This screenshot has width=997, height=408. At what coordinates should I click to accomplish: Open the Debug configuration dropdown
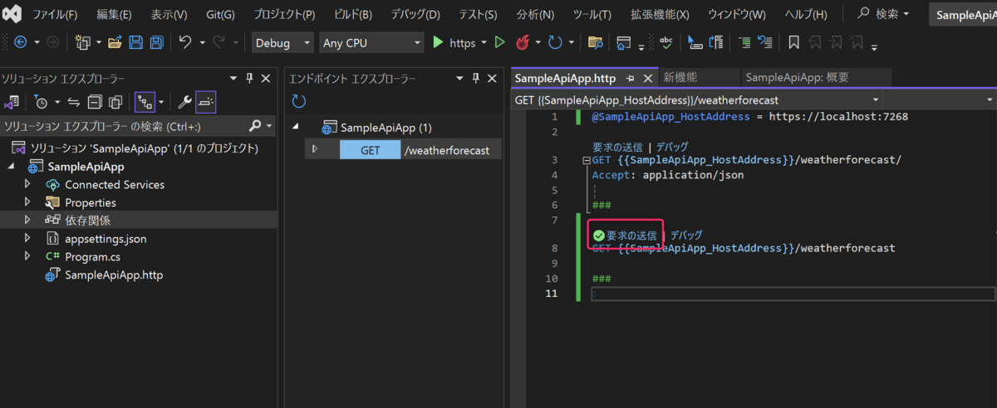(x=282, y=43)
